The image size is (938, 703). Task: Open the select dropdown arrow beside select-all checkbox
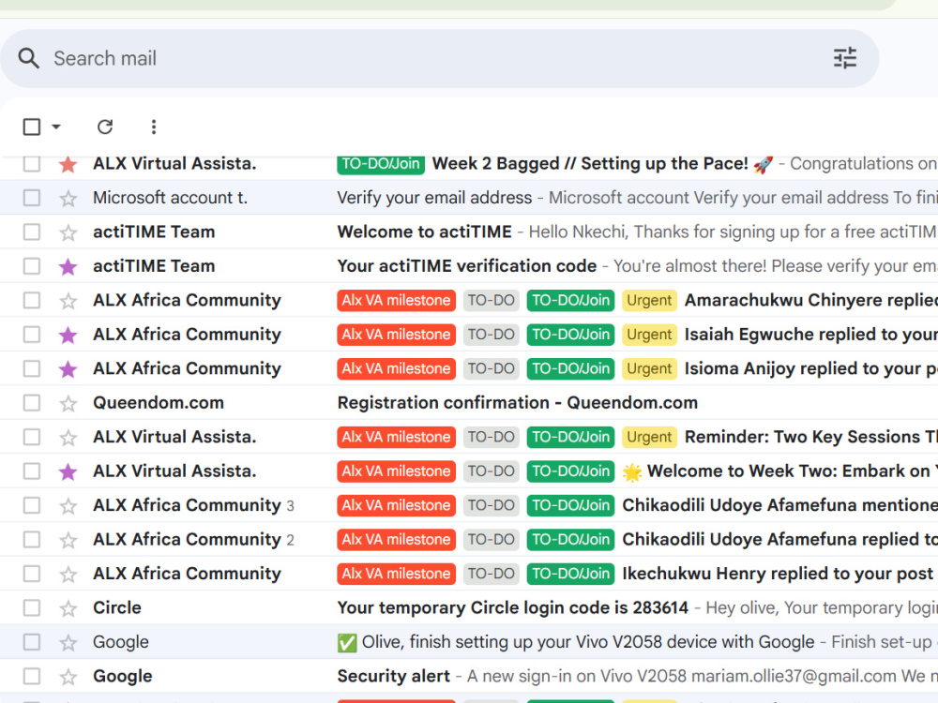point(56,127)
